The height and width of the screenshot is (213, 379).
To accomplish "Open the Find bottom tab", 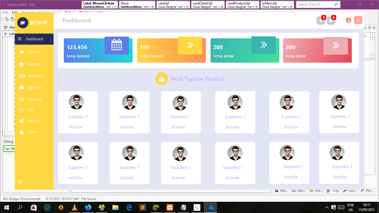I will click(x=367, y=191).
